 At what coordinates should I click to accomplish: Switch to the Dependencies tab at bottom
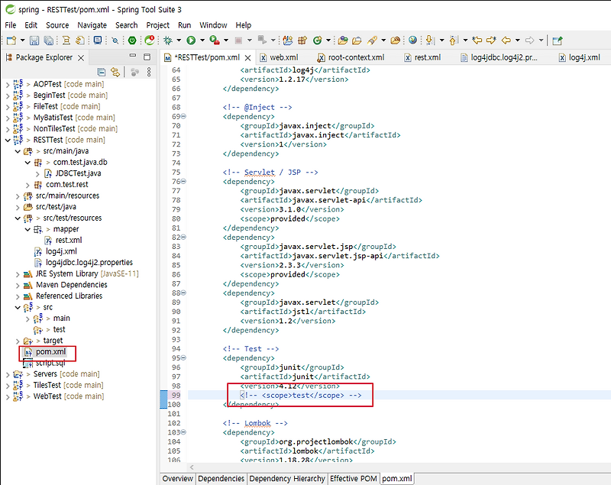[221, 478]
